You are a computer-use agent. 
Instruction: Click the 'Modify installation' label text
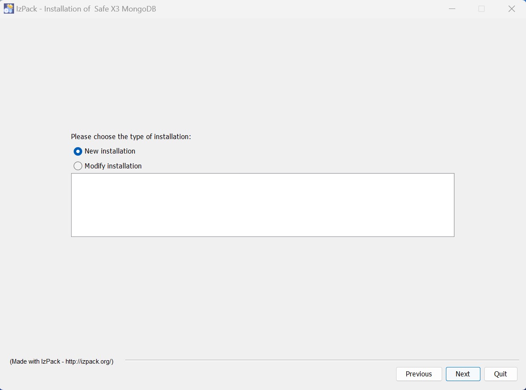(x=113, y=166)
